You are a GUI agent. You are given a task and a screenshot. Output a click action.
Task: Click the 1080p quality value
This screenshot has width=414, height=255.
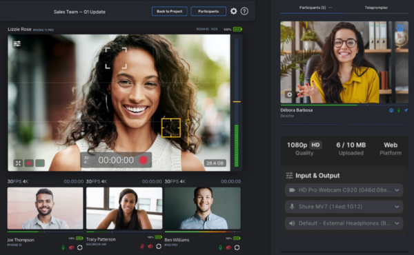click(x=297, y=145)
